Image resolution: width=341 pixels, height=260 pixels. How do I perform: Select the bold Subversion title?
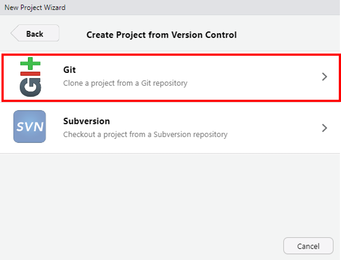(x=86, y=121)
